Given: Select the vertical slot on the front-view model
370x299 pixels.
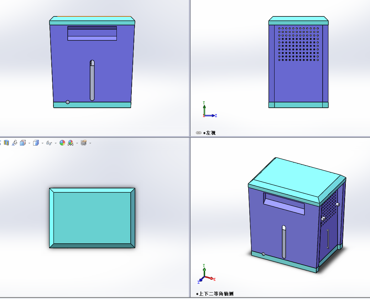Looking at the screenshot, I should click(x=92, y=80).
